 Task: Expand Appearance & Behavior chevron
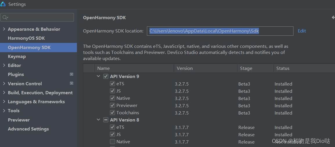click(4, 29)
